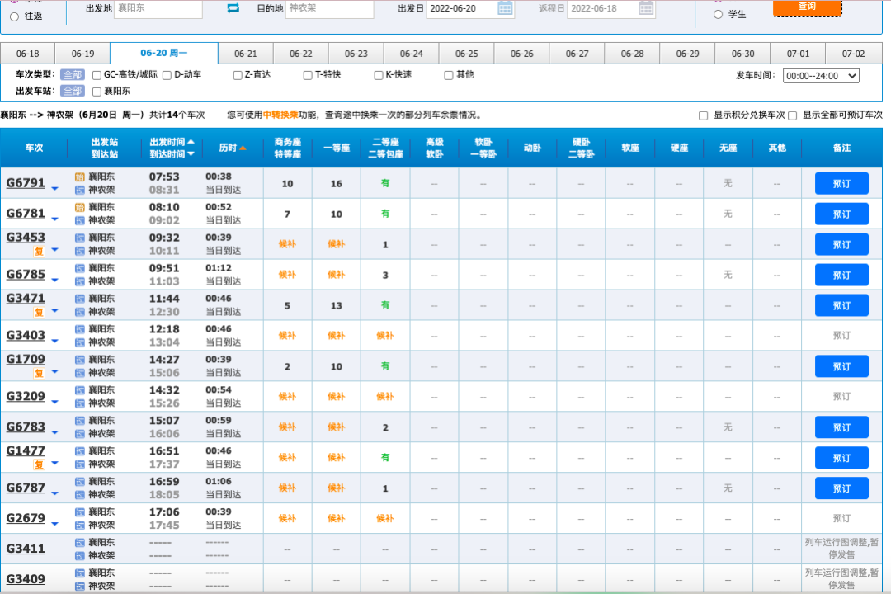891x594 pixels.
Task: Switch to the 06-21 date tab
Action: pos(246,54)
